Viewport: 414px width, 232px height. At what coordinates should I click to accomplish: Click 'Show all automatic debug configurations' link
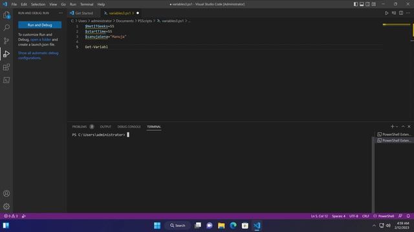pos(38,55)
